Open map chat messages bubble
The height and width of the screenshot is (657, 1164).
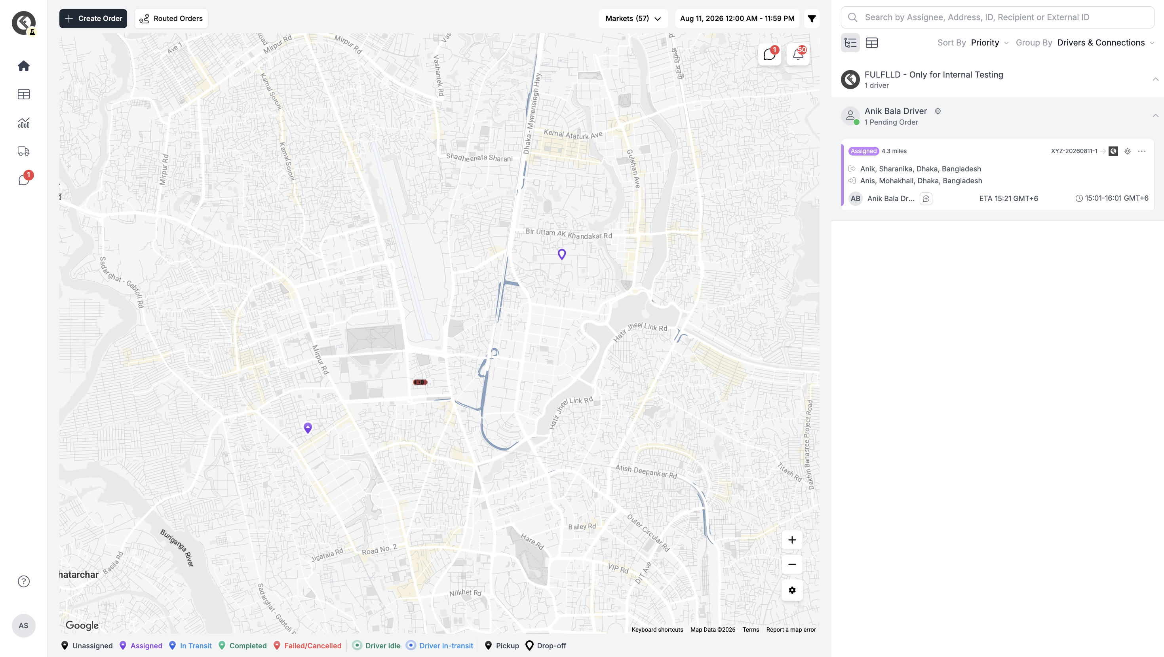coord(770,54)
